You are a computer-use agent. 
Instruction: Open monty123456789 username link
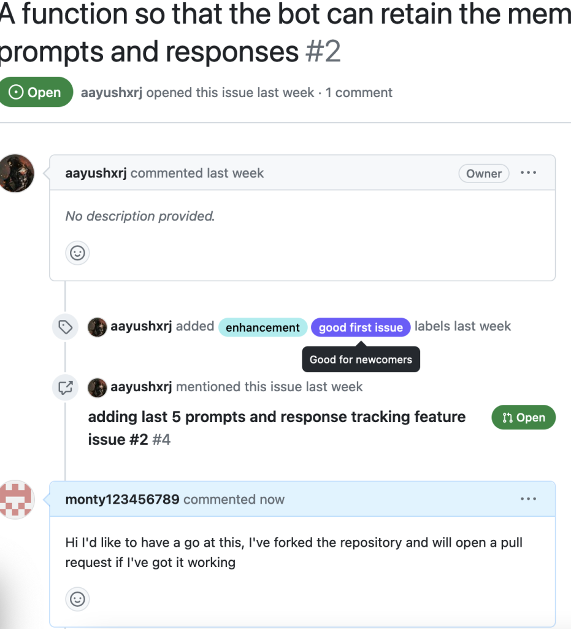point(122,499)
